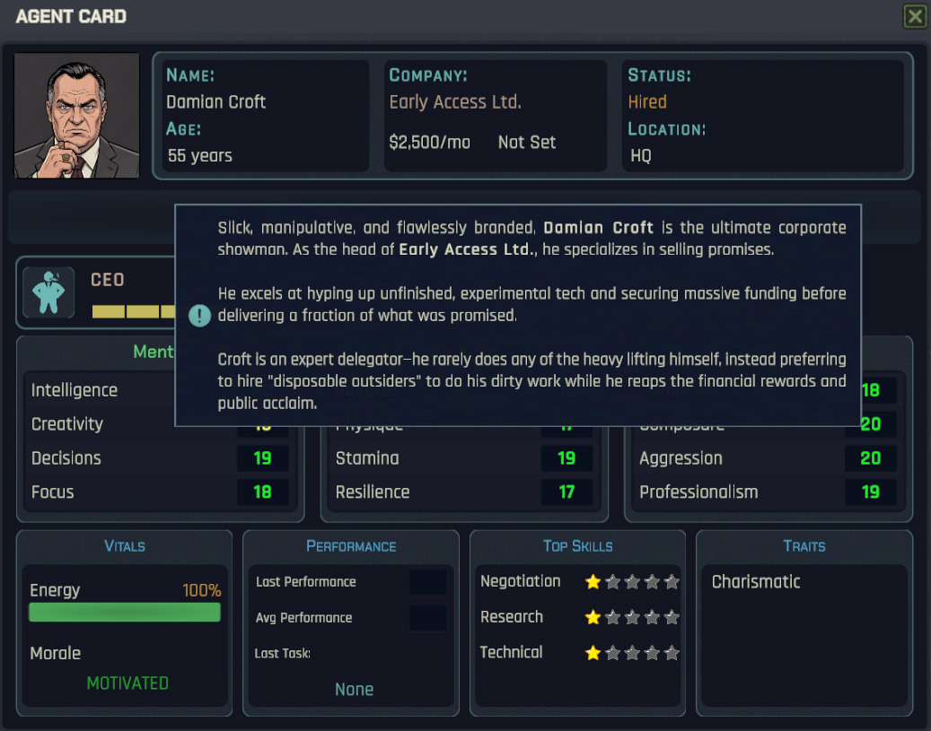The width and height of the screenshot is (931, 731).
Task: Click Damian Croft's portrait thumbnail
Action: (x=76, y=115)
